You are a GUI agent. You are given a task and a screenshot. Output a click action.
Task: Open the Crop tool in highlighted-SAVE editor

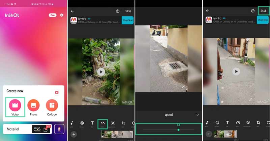[x=258, y=123]
